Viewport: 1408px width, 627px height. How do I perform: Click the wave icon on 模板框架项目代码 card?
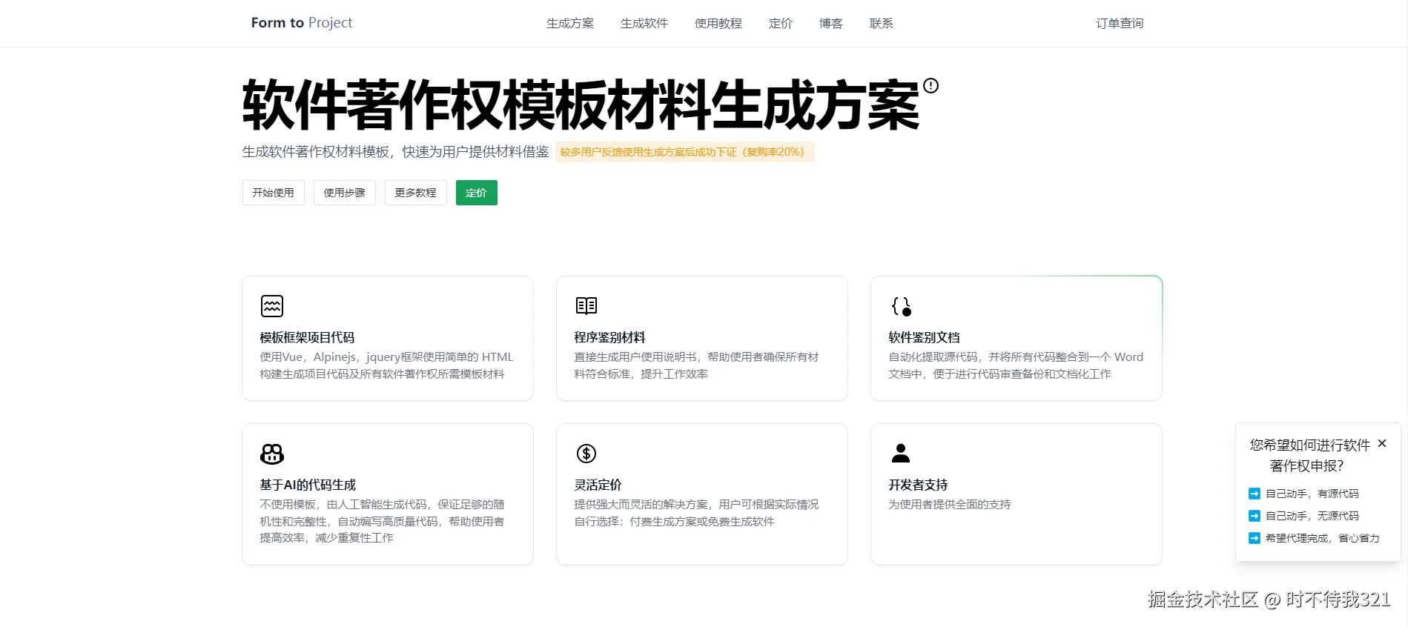272,305
